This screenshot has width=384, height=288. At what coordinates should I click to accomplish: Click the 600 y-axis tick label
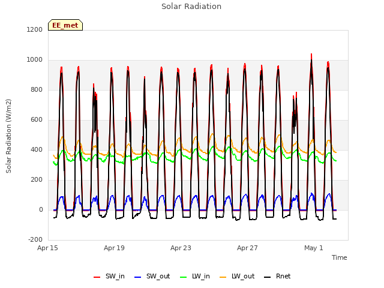coord(37,120)
